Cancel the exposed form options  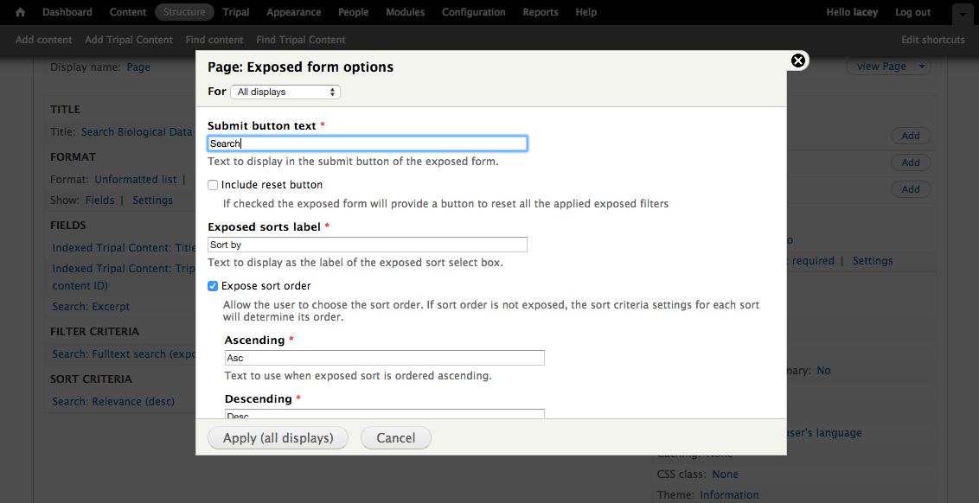[395, 438]
